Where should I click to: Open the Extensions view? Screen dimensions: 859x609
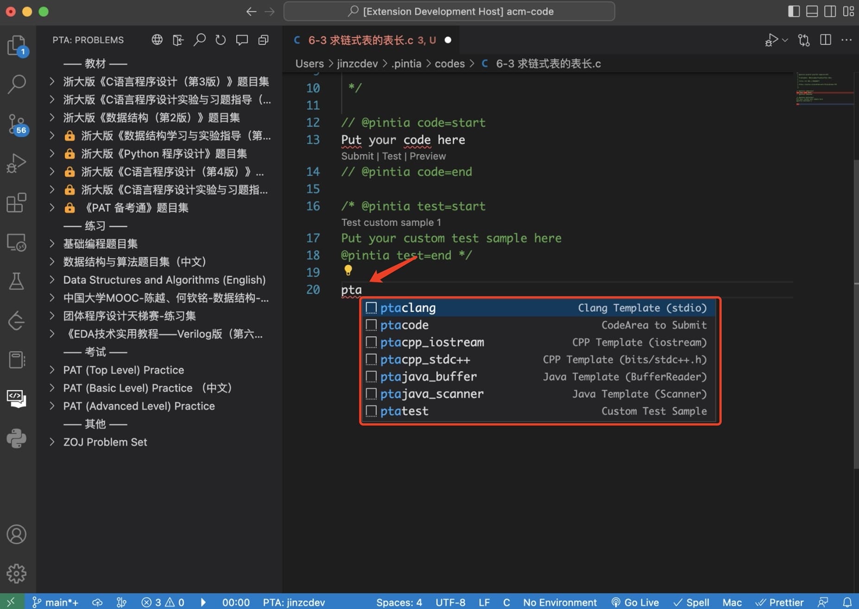tap(17, 203)
